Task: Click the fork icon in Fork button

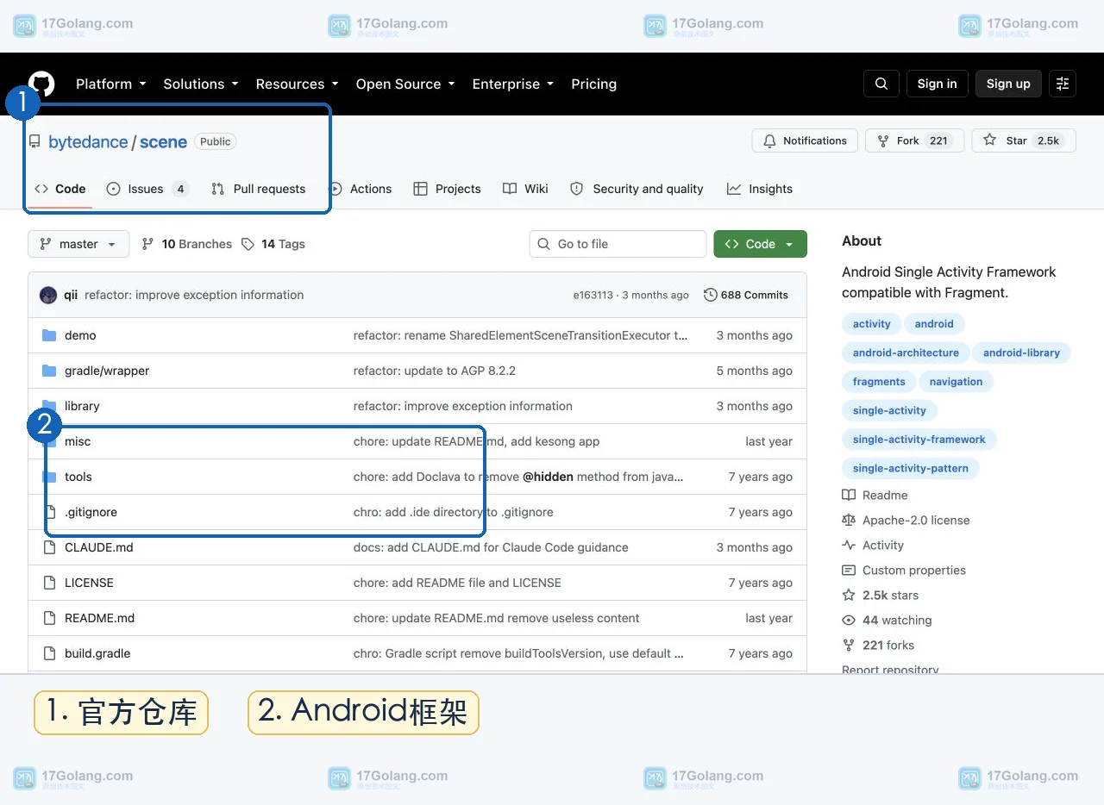Action: [883, 140]
